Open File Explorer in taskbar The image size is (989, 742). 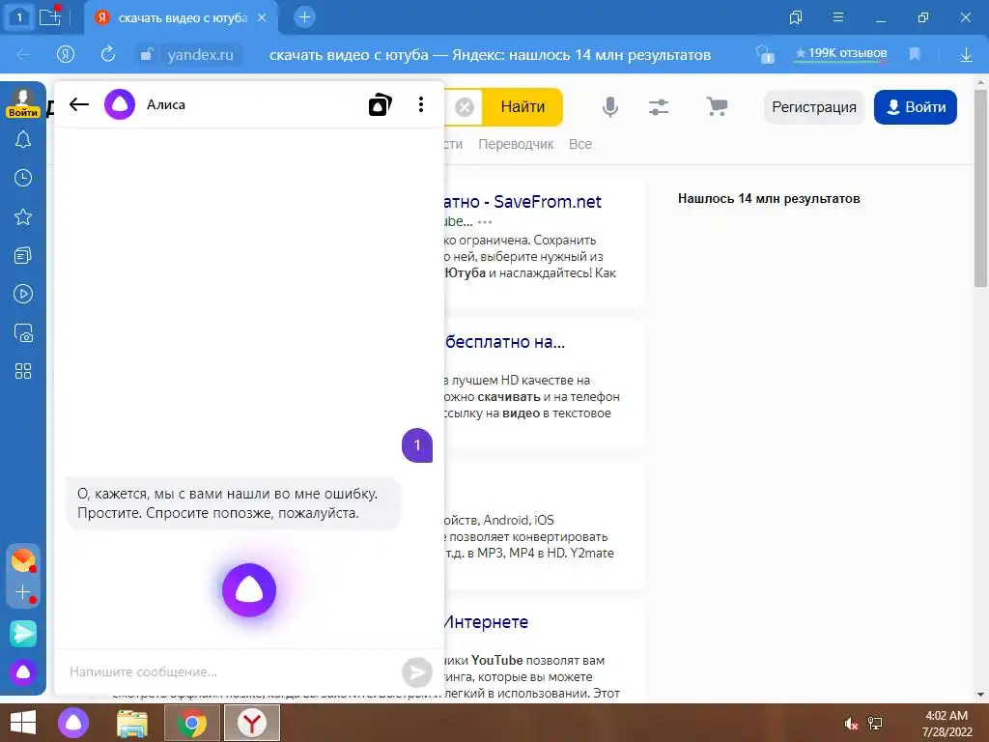132,723
